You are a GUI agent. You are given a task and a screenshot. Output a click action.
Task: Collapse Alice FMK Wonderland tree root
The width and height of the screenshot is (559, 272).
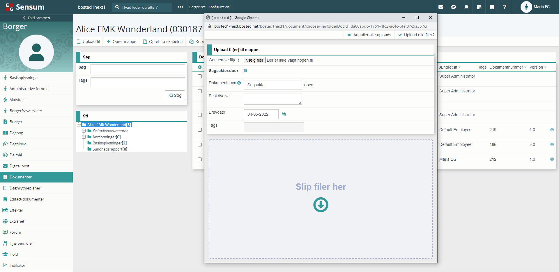(79, 125)
